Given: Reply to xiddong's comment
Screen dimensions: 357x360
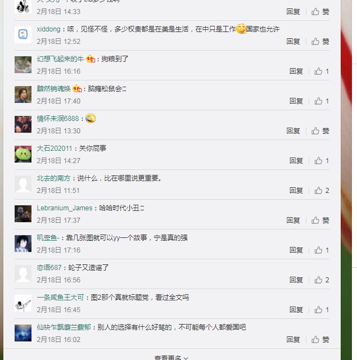Looking at the screenshot, I should pyautogui.click(x=293, y=41).
